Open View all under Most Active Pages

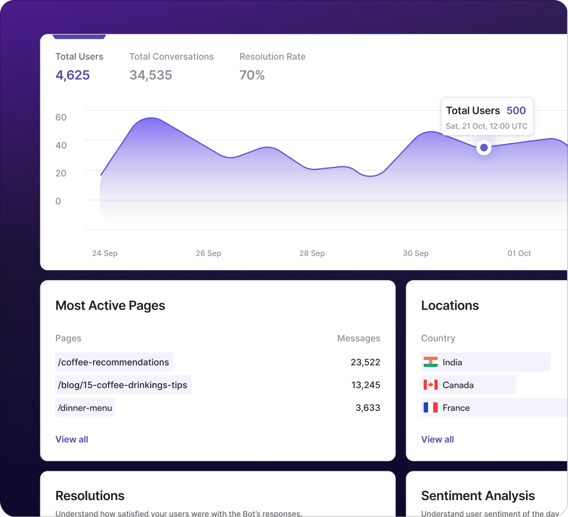72,439
